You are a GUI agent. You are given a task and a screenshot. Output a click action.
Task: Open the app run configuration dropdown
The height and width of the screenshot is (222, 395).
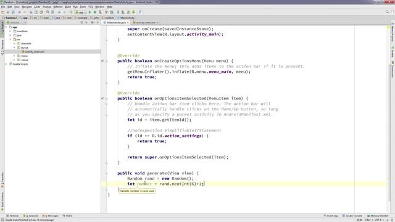click(80, 12)
